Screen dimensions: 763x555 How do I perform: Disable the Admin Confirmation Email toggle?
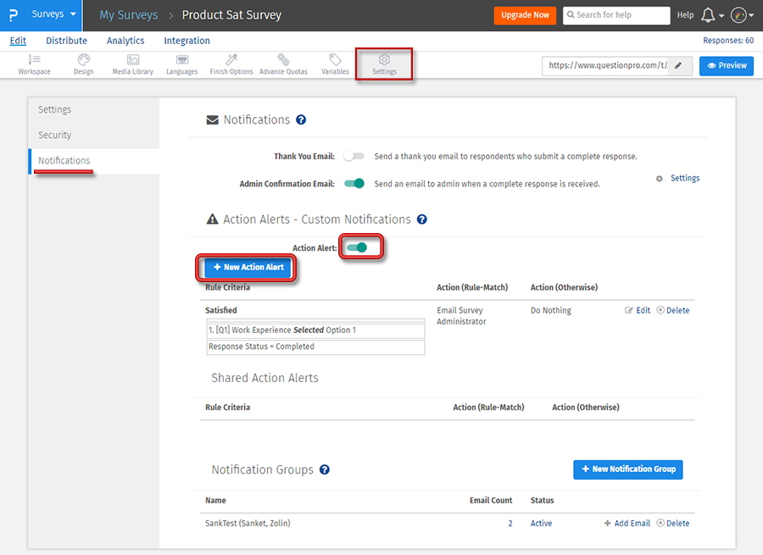point(354,184)
